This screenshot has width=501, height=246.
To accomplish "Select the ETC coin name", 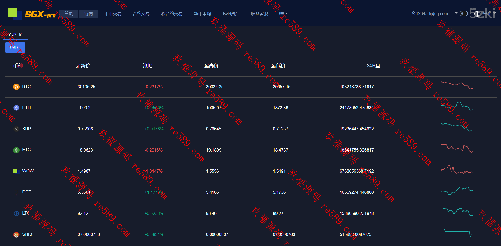I will pyautogui.click(x=26, y=150).
